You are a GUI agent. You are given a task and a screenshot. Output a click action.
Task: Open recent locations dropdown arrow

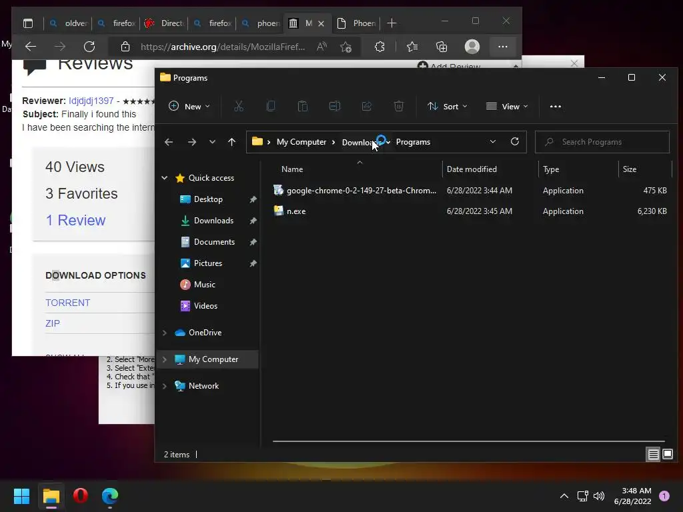[x=212, y=142]
